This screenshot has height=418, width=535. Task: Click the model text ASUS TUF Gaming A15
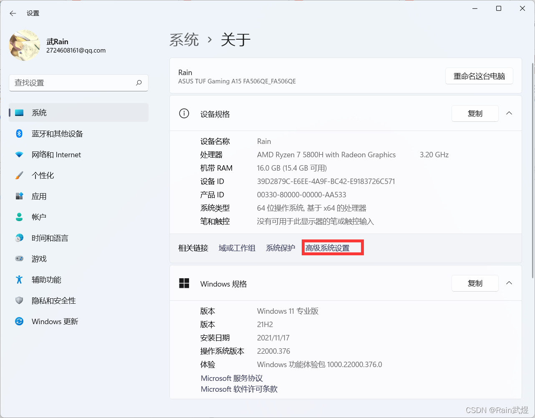click(237, 81)
